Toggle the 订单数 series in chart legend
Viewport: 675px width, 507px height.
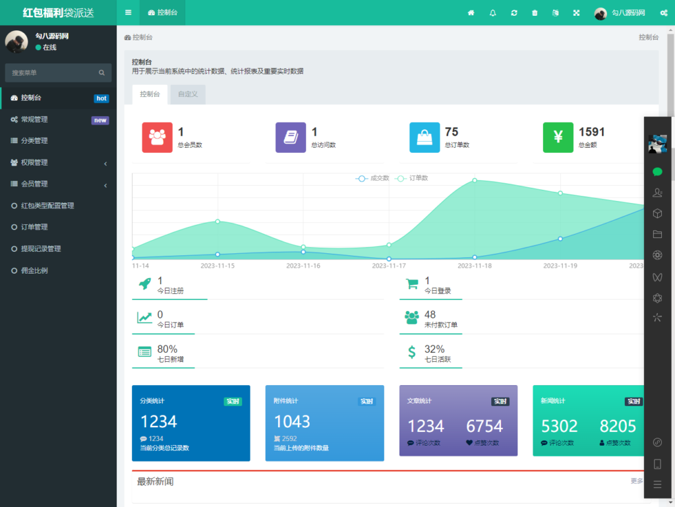tap(412, 178)
